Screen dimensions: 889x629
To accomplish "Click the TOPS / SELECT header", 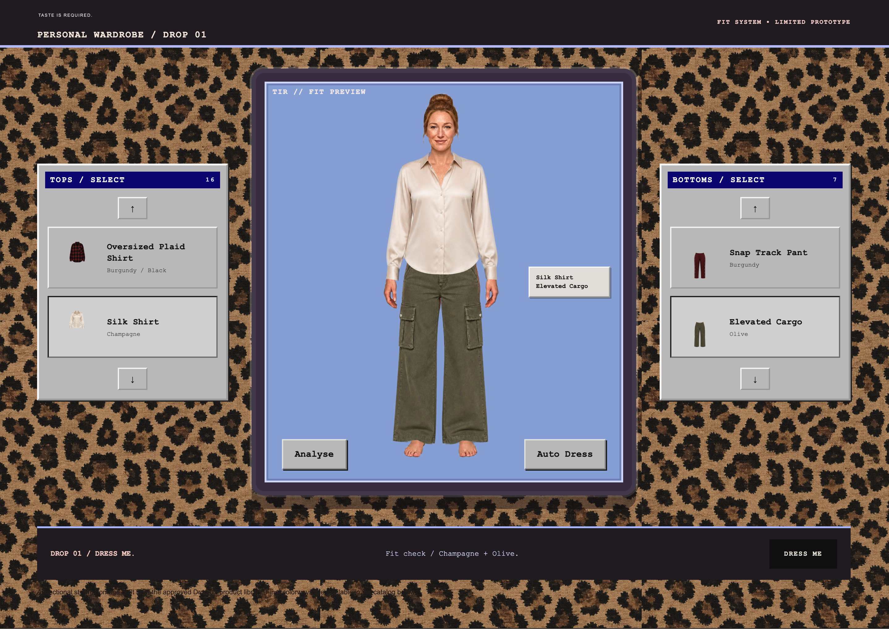I will pyautogui.click(x=132, y=180).
